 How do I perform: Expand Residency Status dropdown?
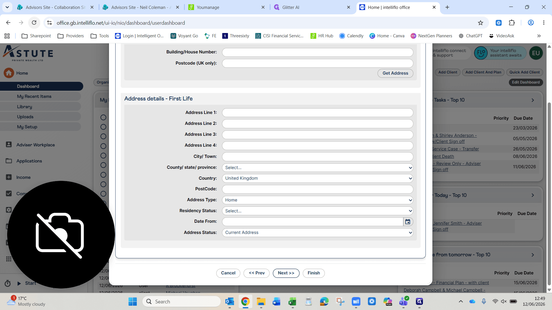[x=317, y=211]
